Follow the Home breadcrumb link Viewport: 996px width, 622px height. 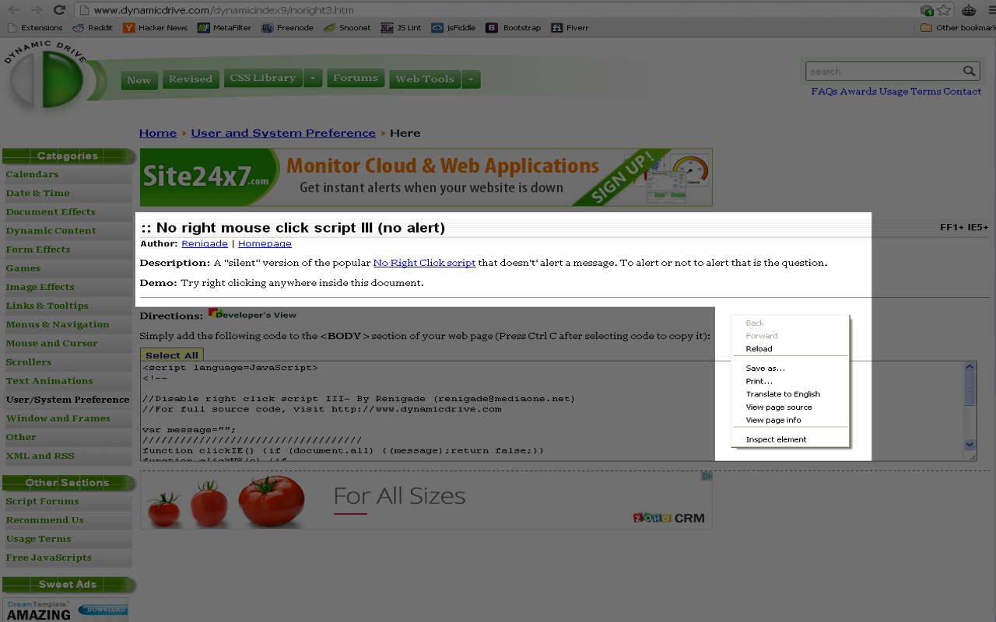pos(158,133)
